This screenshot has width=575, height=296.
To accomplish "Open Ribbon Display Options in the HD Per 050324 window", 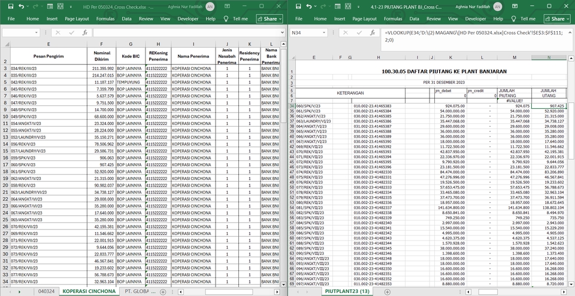I will click(x=228, y=6).
